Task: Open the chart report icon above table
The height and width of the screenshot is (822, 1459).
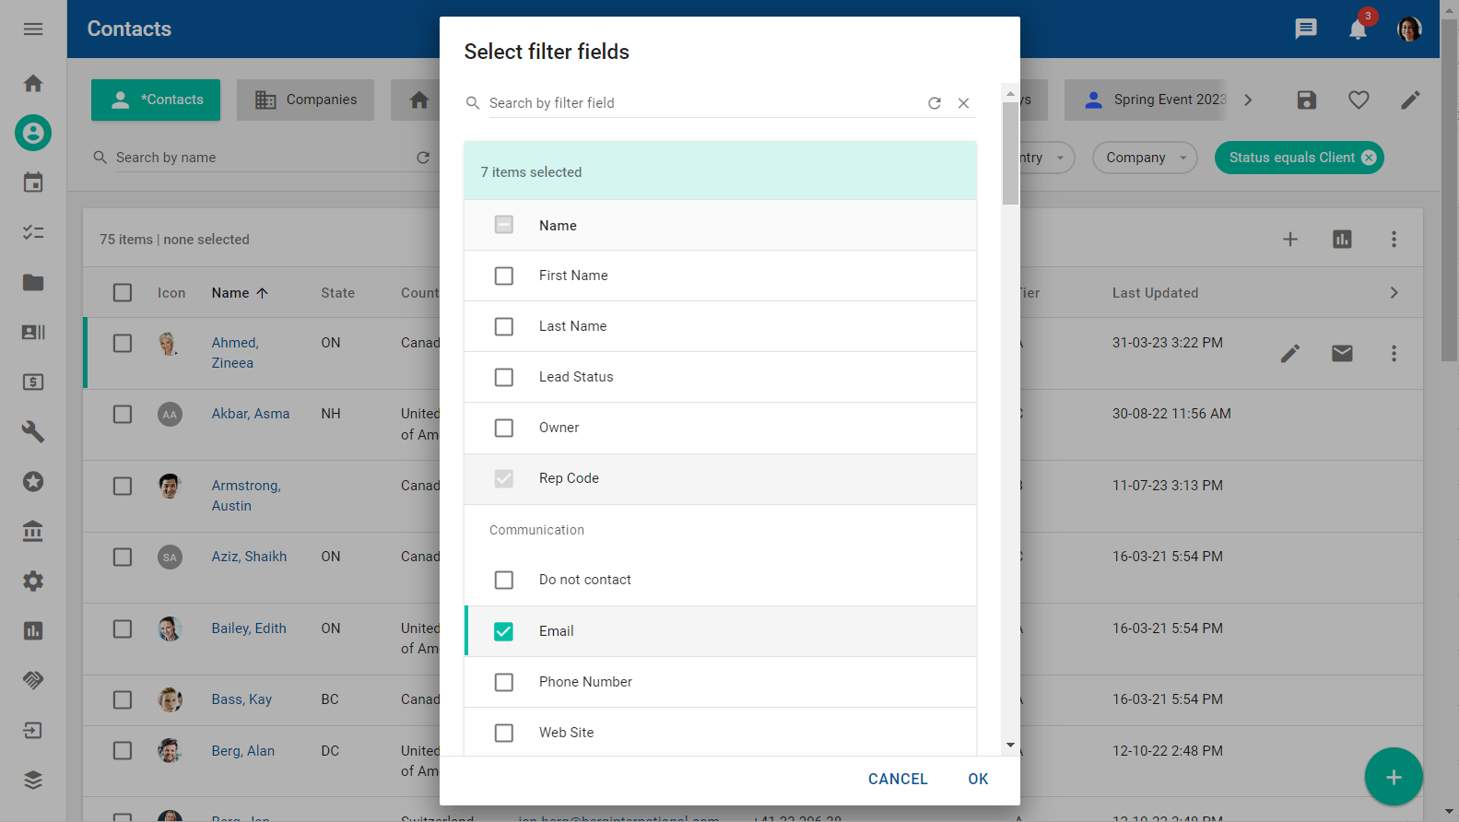Action: 1341,240
